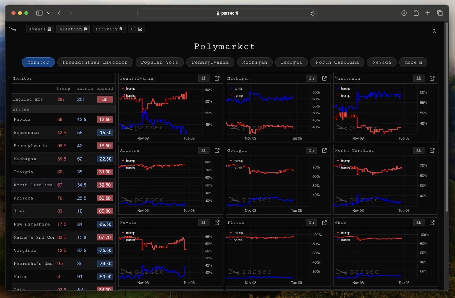Change North Carolina chart 1h interval

coord(419,150)
